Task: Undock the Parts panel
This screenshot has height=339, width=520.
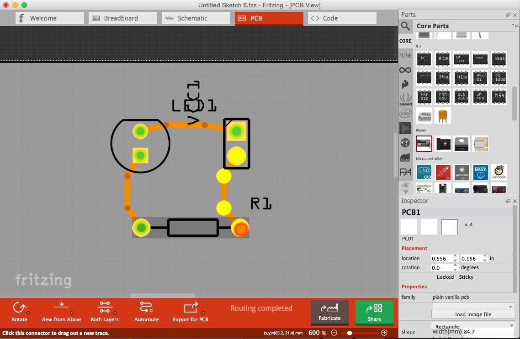Action: pos(508,15)
